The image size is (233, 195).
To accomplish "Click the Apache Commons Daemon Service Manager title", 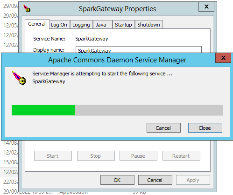I will point(117,60).
